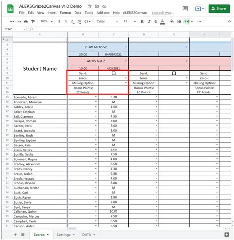Viewport: 234px width, 240px height.
Task: Collapse the toolbar with up chevron
Action: coord(229,21)
